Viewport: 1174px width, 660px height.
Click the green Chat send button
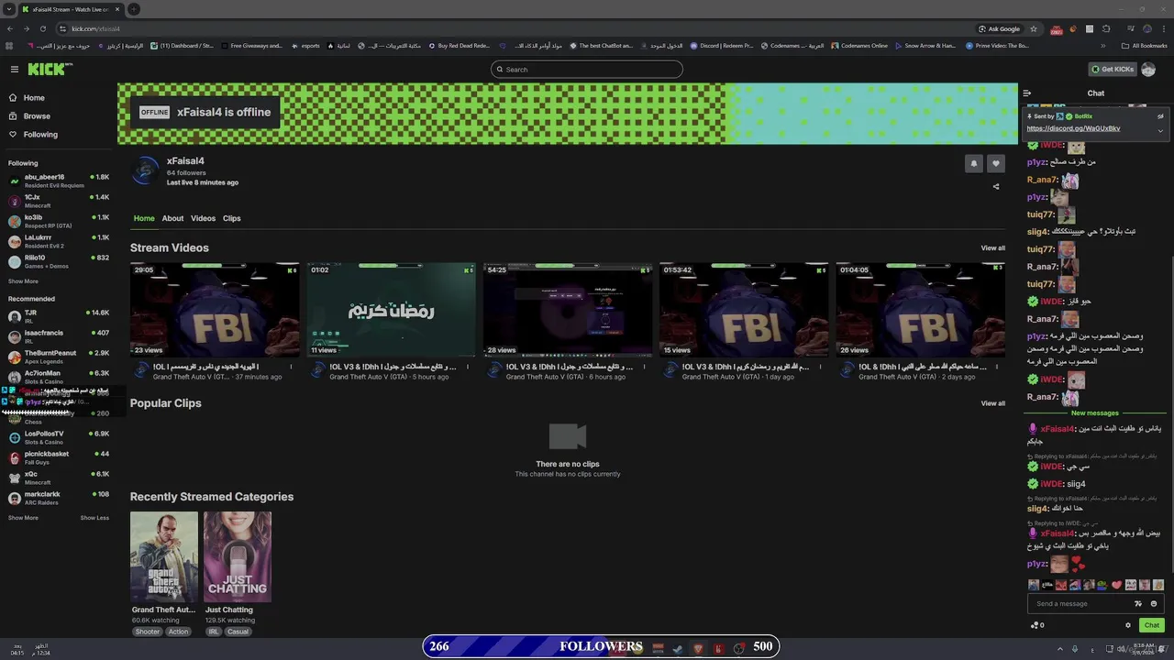pyautogui.click(x=1152, y=625)
